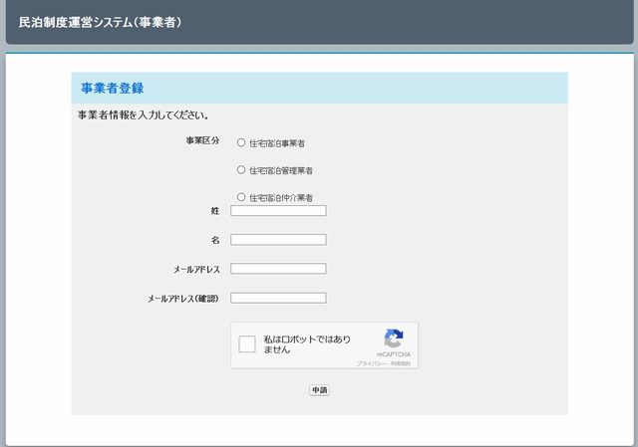Click the メールアドレス(確認) label text
The image size is (638, 447).
[x=182, y=298]
